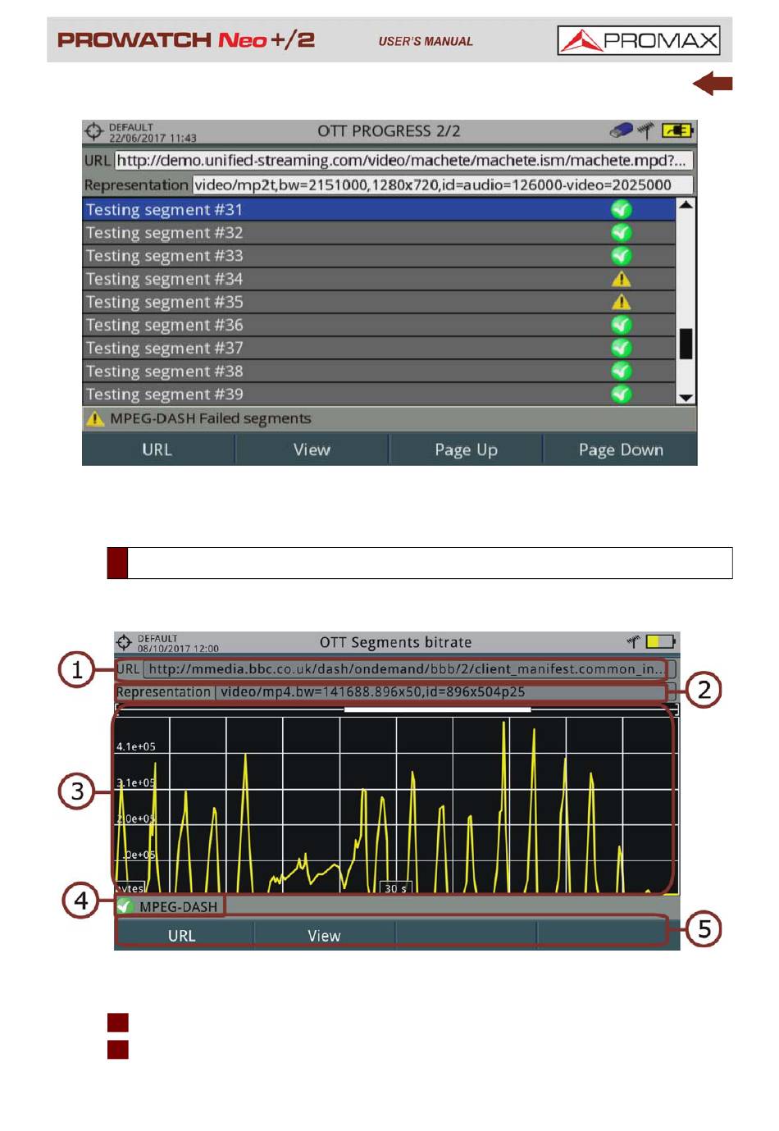Click 30 s label on graph axis

click(x=396, y=888)
